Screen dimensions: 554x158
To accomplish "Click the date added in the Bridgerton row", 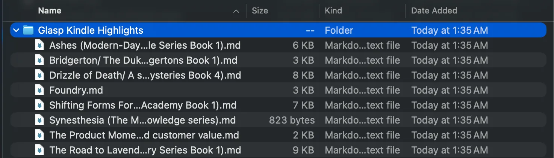I will 450,60.
